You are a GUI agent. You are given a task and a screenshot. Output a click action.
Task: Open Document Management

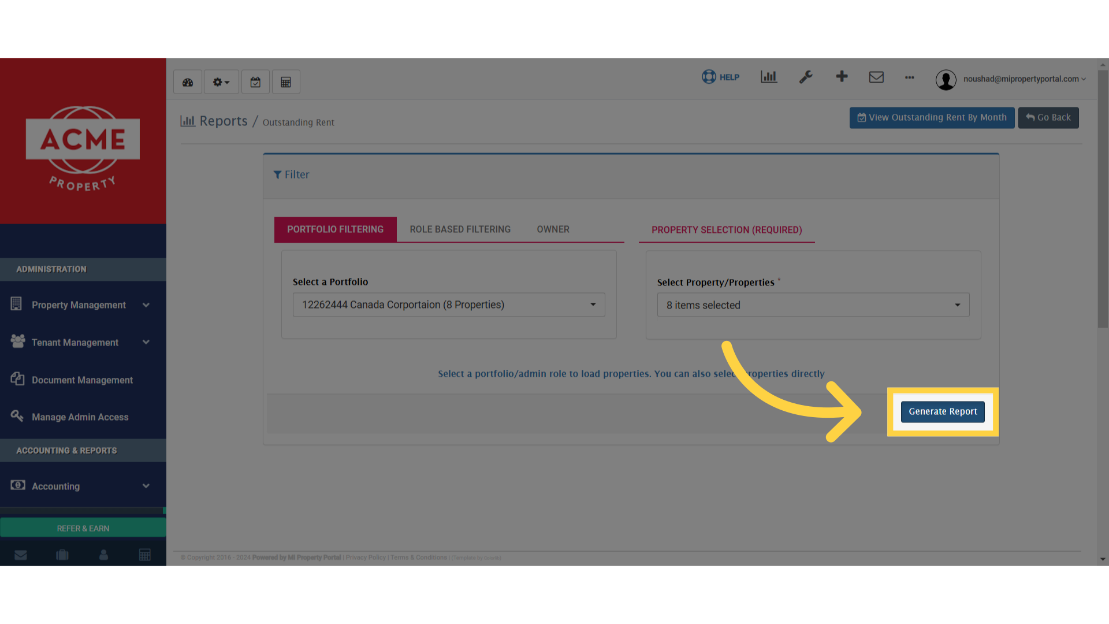(x=83, y=380)
